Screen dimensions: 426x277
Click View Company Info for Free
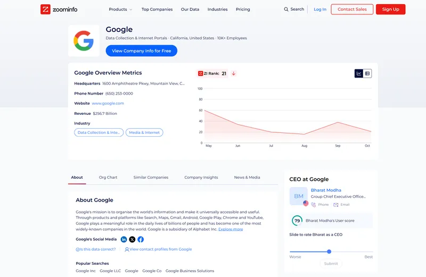click(x=142, y=51)
